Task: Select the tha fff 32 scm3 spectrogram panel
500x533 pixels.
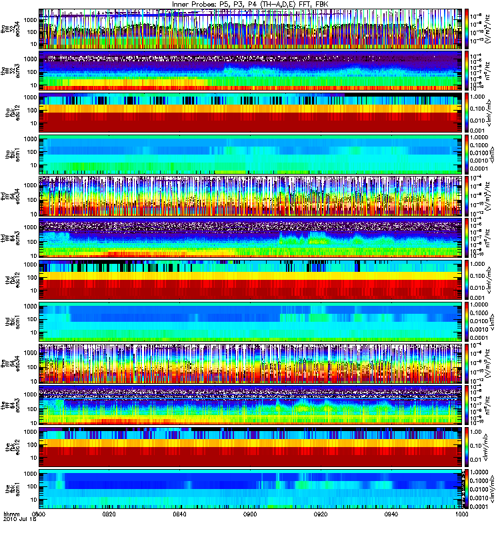Action: point(250,71)
